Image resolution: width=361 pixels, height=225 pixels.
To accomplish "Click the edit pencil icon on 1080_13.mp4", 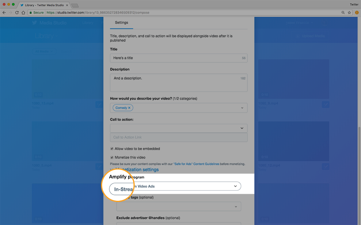I will pyautogui.click(x=99, y=104).
